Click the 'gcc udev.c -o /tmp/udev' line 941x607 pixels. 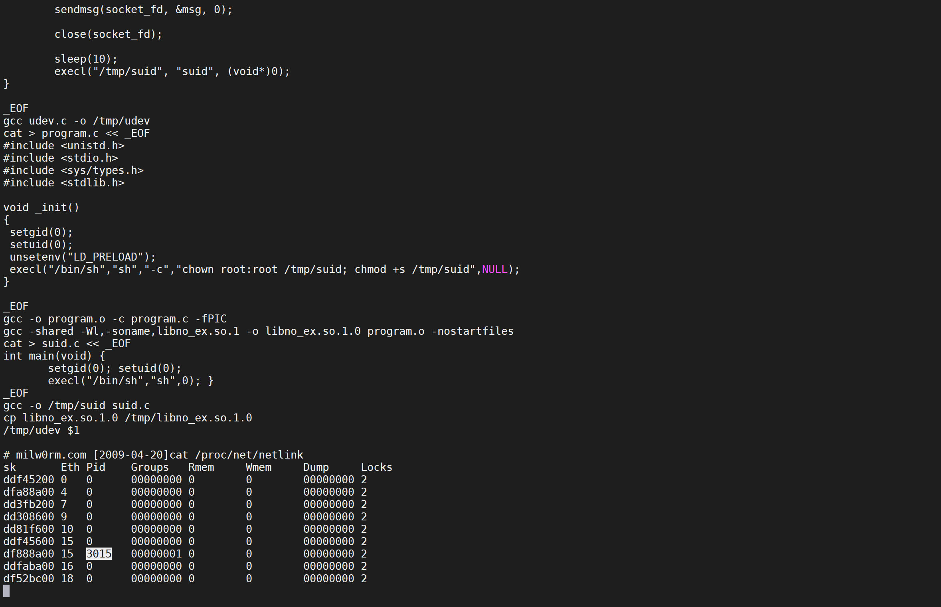tap(77, 121)
